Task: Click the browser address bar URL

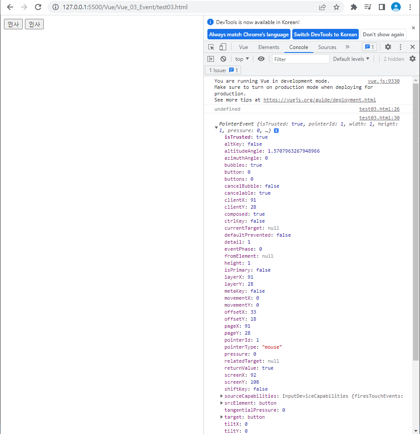Action: point(125,7)
